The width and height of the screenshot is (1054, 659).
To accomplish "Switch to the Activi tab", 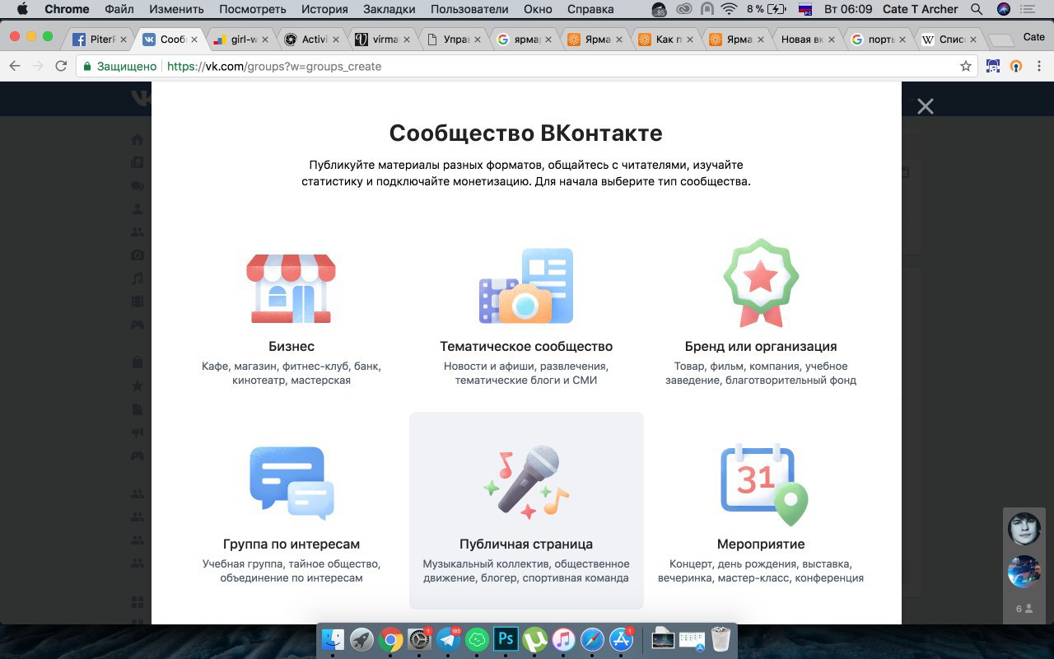I will point(310,39).
